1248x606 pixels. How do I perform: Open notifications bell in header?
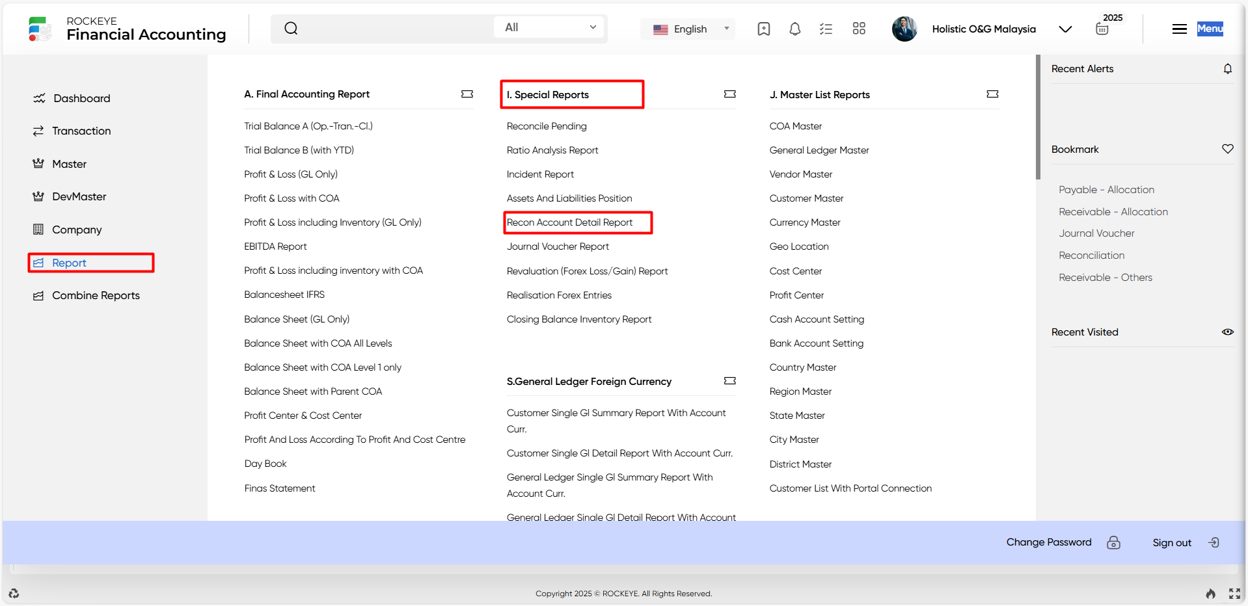pyautogui.click(x=795, y=29)
